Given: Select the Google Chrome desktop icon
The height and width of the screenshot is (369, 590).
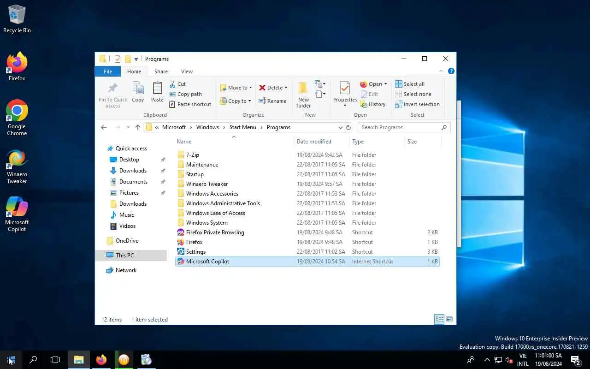Looking at the screenshot, I should 17,118.
